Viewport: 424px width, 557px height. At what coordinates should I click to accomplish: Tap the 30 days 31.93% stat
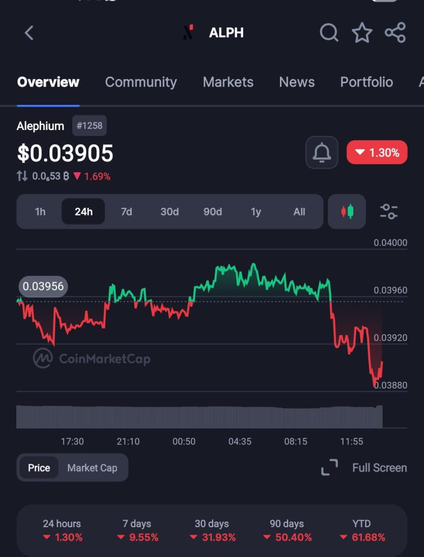212,530
